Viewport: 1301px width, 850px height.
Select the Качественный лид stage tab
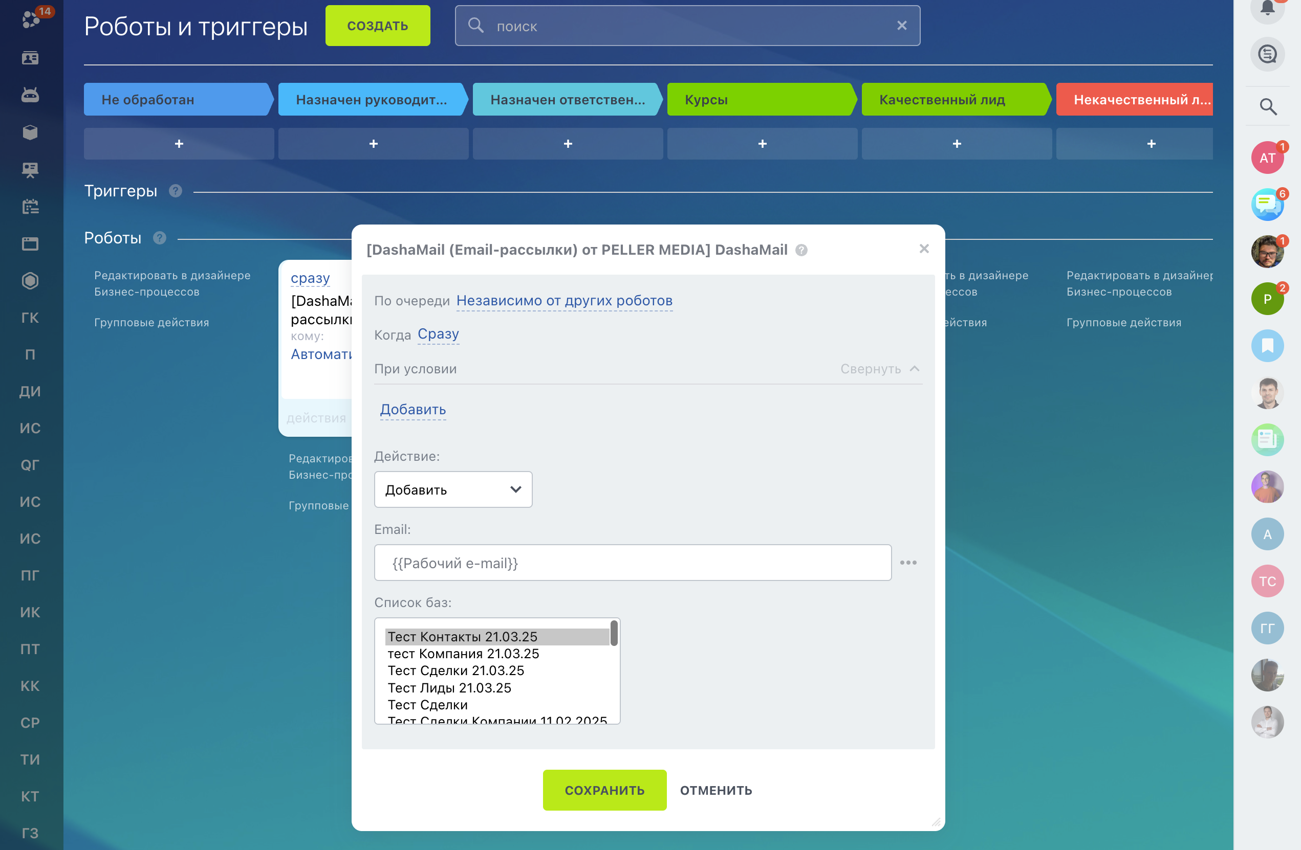pyautogui.click(x=954, y=99)
